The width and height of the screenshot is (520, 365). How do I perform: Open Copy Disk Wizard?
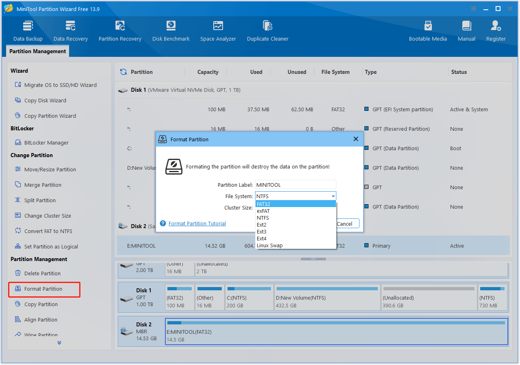(x=40, y=100)
